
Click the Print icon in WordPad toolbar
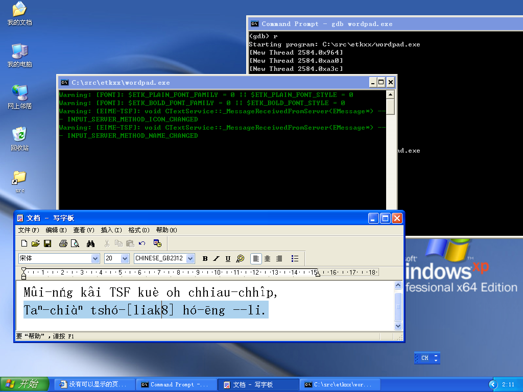(x=63, y=243)
